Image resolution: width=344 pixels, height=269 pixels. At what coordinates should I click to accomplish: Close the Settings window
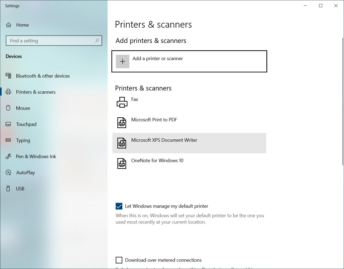tap(336, 6)
